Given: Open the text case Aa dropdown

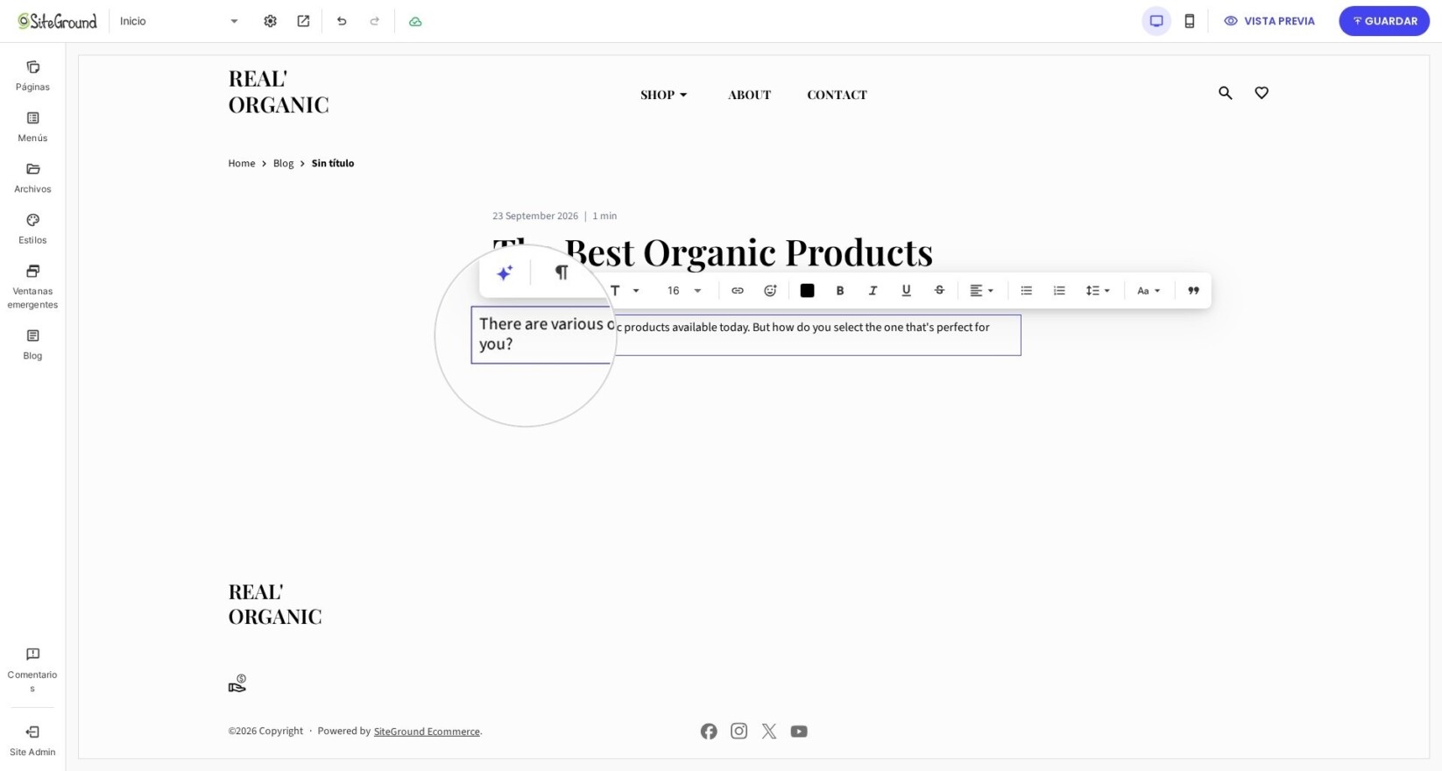Looking at the screenshot, I should 1149,291.
